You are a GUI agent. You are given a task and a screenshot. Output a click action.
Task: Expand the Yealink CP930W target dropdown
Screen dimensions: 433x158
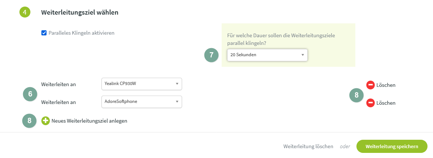click(x=141, y=84)
